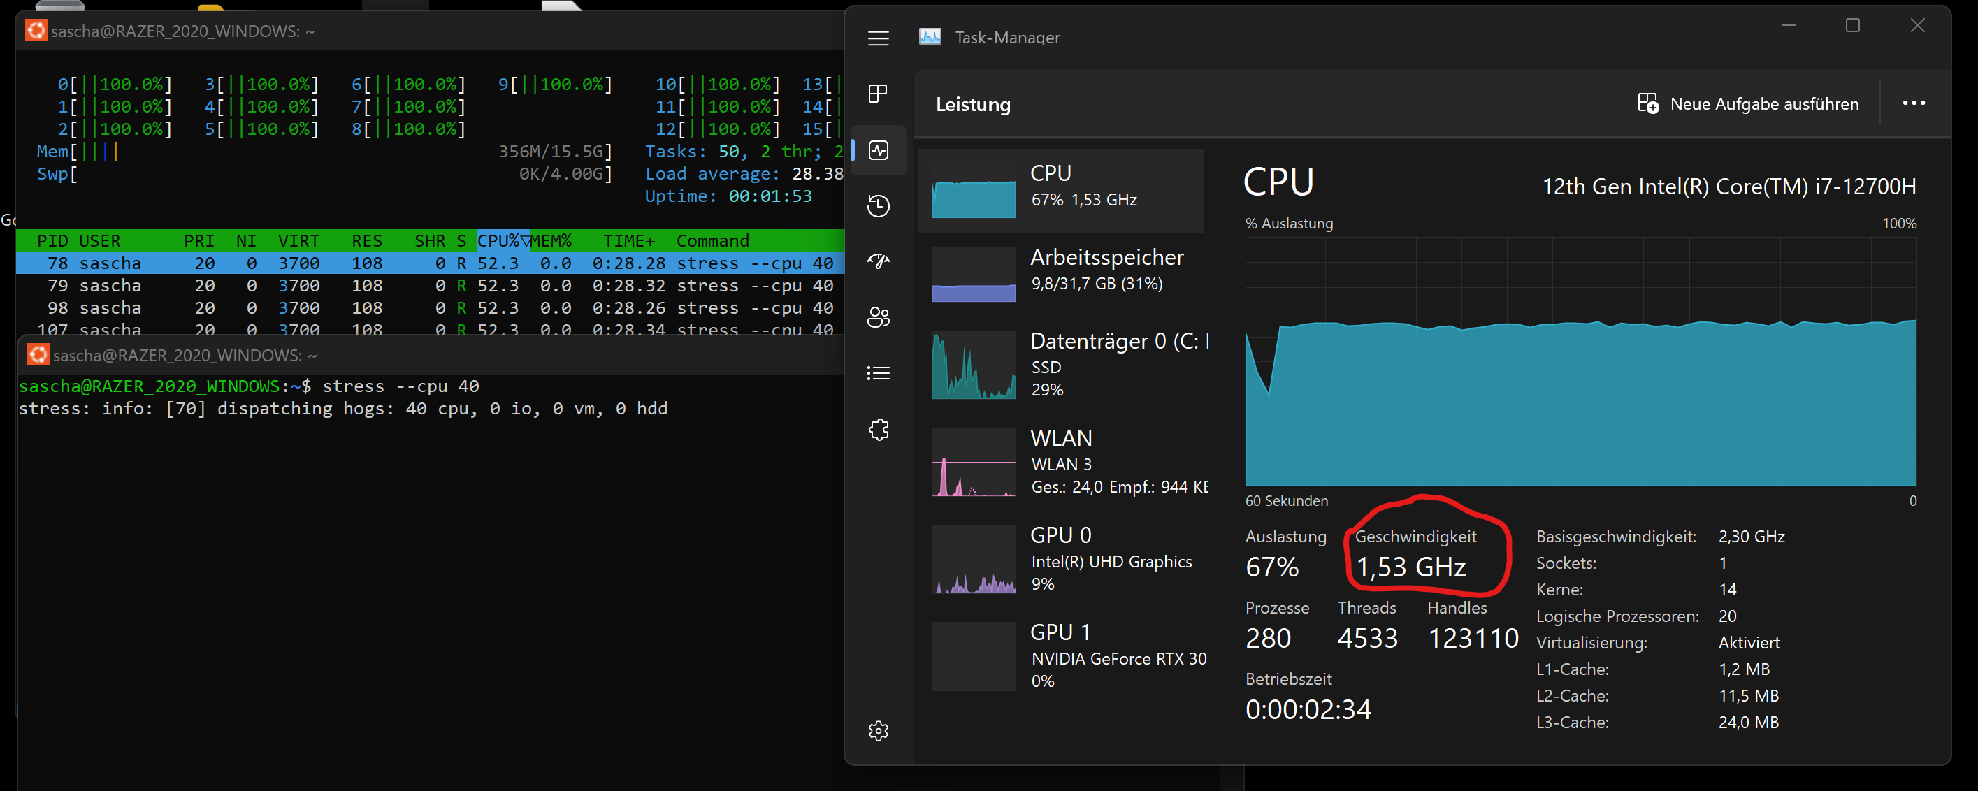
Task: Open Task Manager settings gear icon
Action: click(878, 730)
